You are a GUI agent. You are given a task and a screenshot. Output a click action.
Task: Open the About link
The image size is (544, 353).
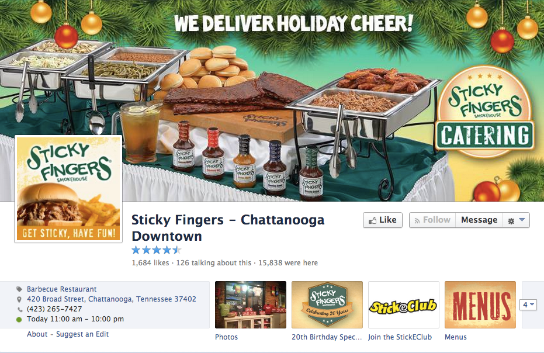[37, 334]
